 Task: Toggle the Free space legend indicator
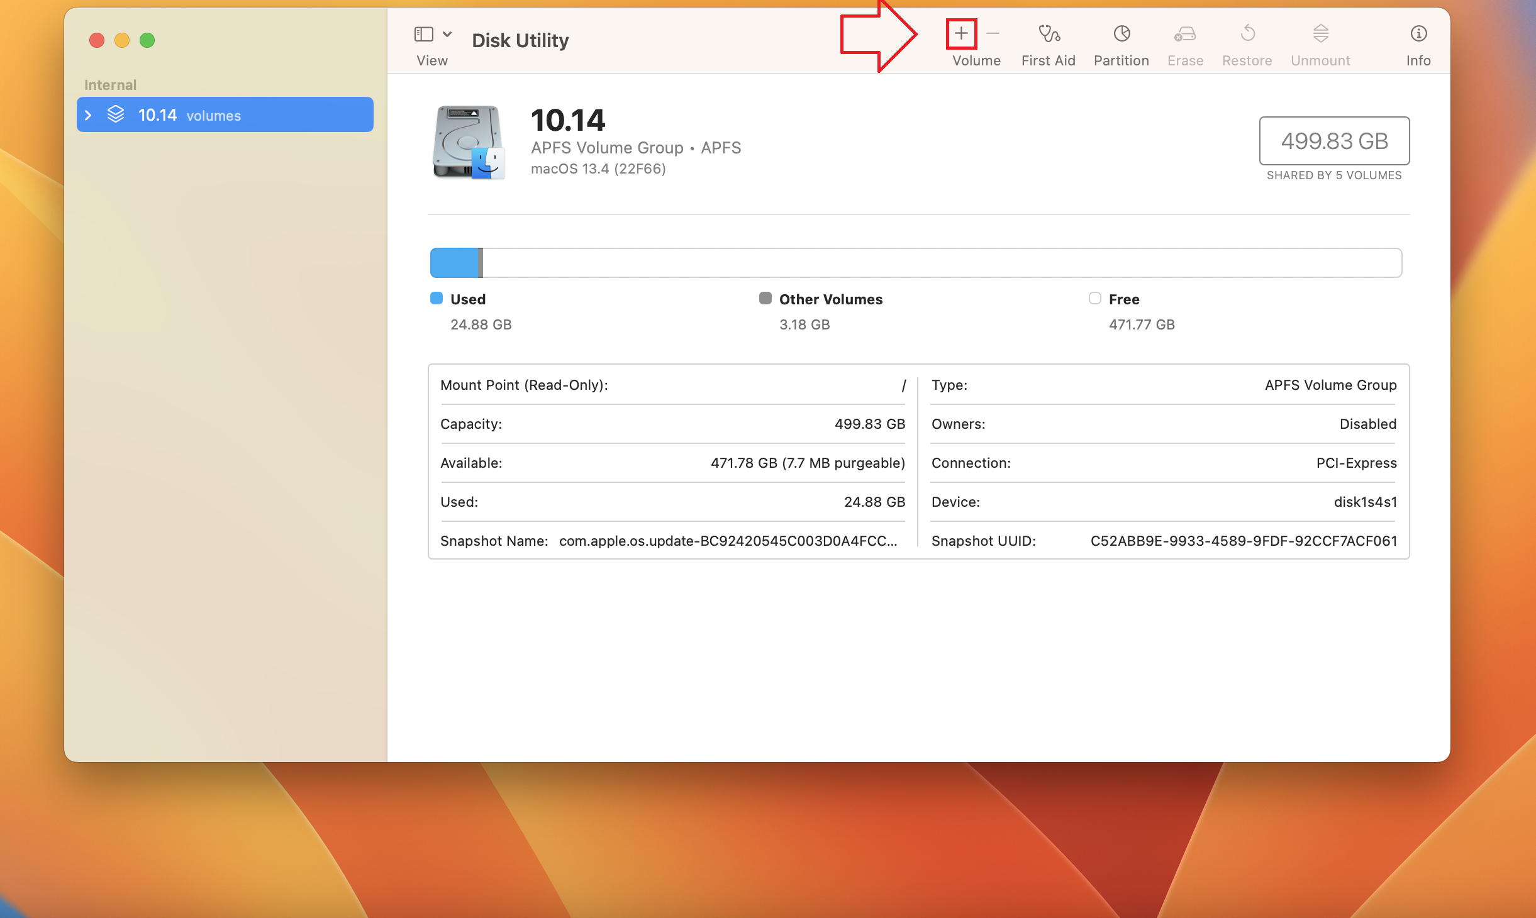pos(1094,298)
